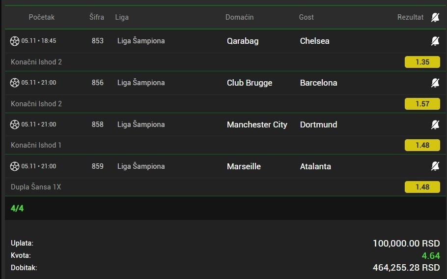Mute notifications for Club Brugge vs Barcelona
Image resolution: width=447 pixels, height=279 pixels.
coord(435,83)
